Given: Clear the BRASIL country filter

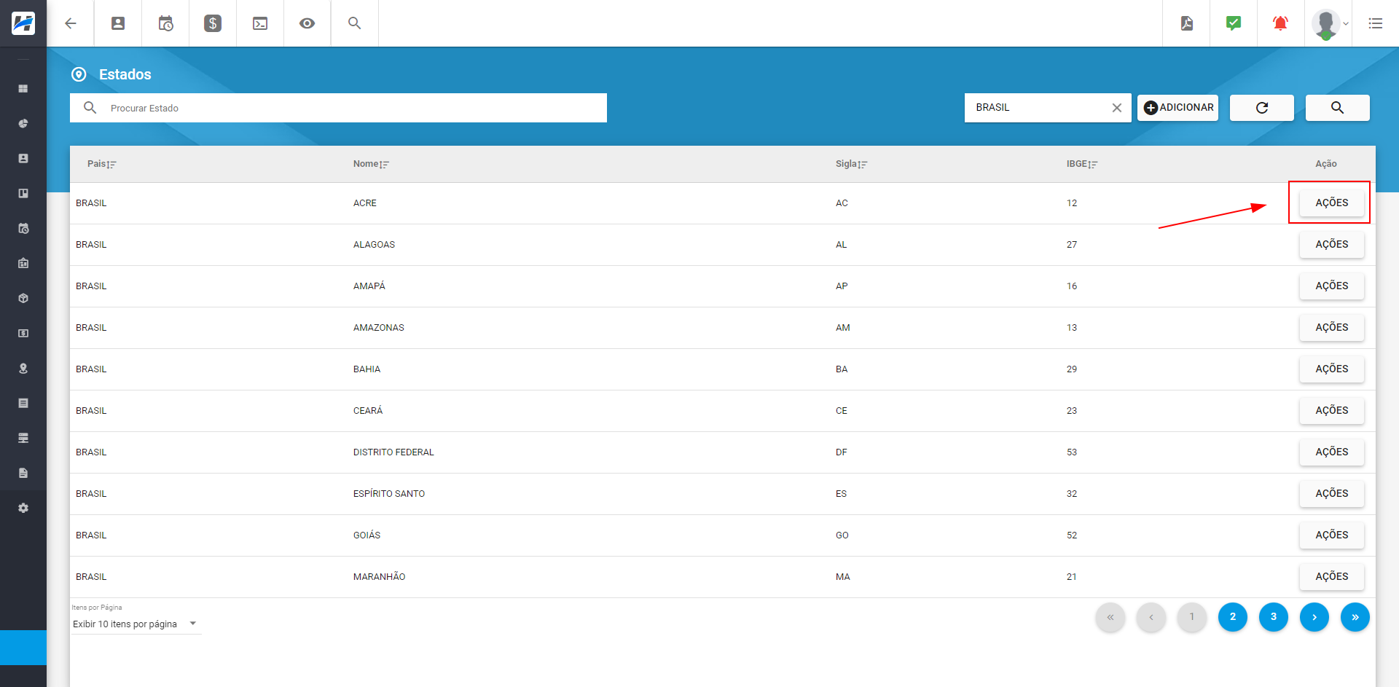Looking at the screenshot, I should [x=1116, y=108].
